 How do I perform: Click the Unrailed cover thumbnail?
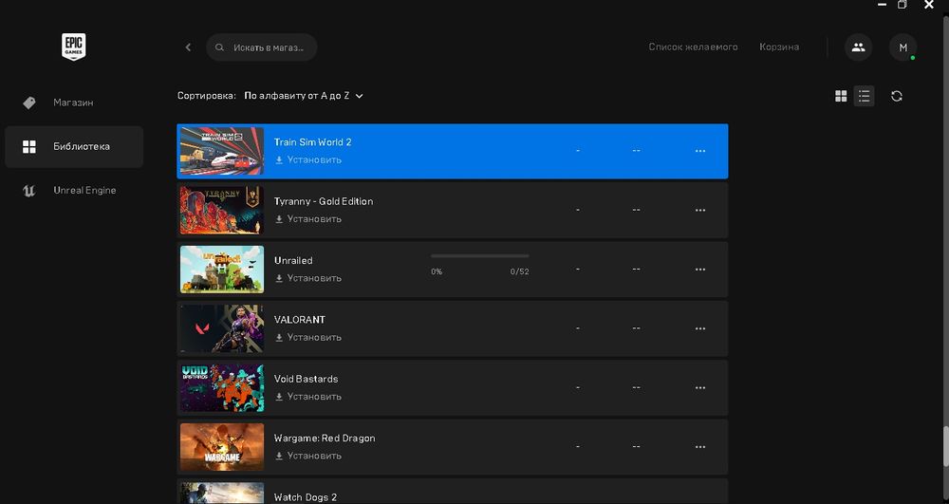[222, 270]
